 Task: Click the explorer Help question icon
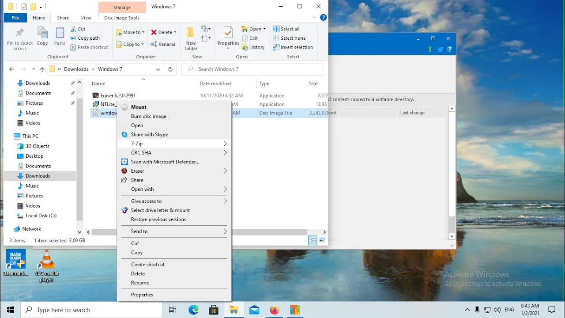tap(323, 18)
